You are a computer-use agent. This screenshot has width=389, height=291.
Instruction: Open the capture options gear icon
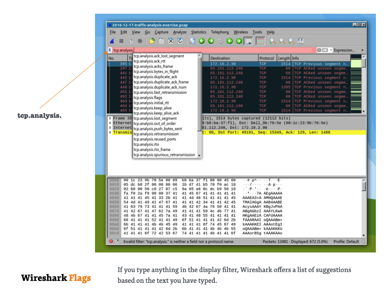tap(140, 41)
